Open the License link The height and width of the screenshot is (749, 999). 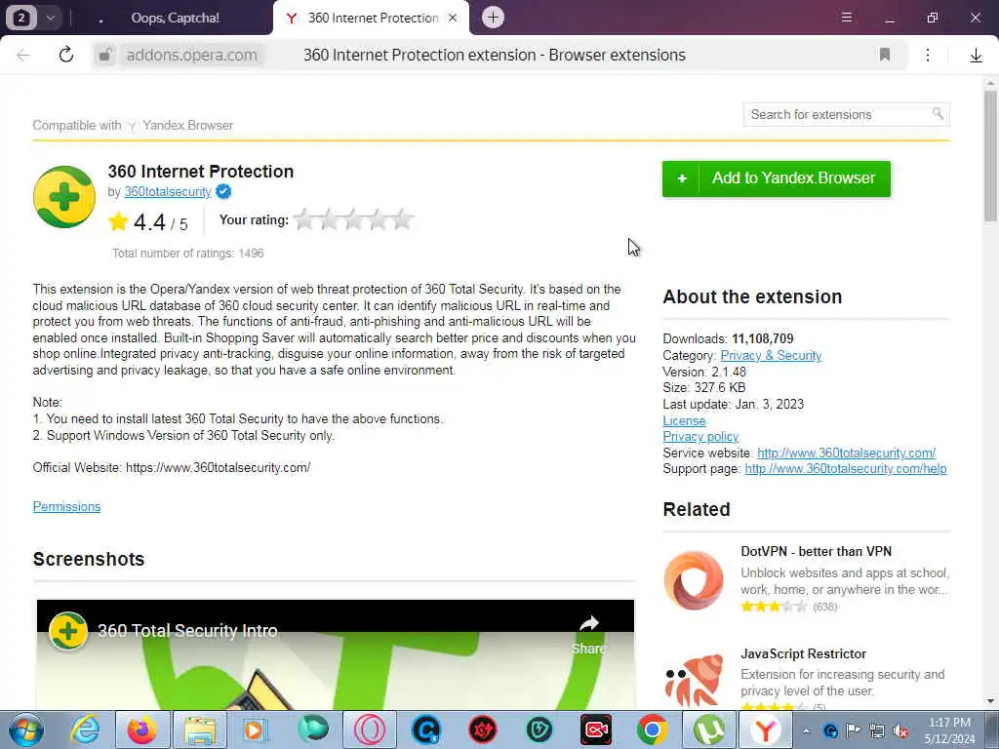[x=684, y=421]
